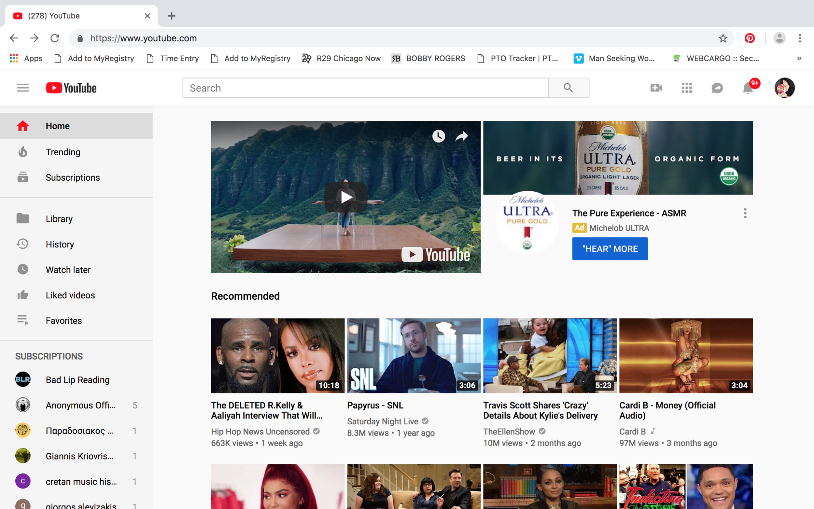Select Home in the sidebar
814x509 pixels.
pos(76,126)
